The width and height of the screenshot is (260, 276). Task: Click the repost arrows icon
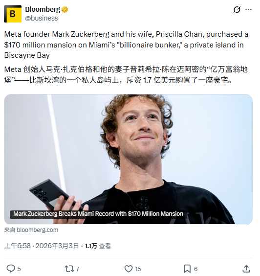(68, 269)
